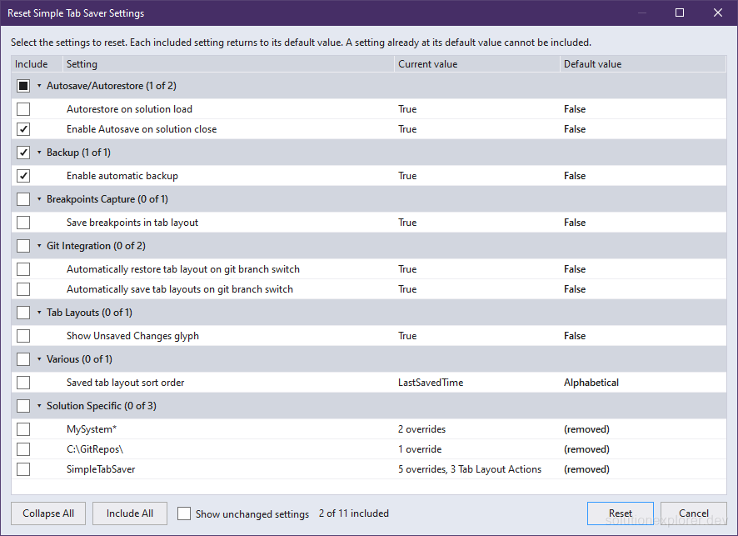Click the 'Alphabetical' default value

tap(591, 383)
